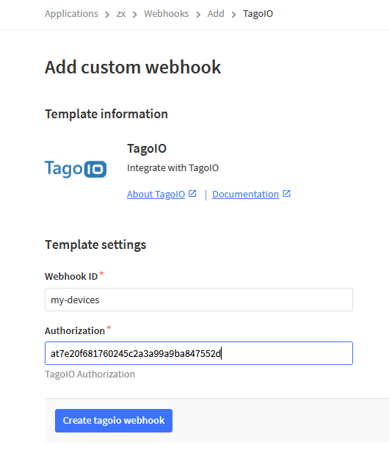
Task: Click chevron after Webhooks breadcrumb
Action: [x=198, y=14]
